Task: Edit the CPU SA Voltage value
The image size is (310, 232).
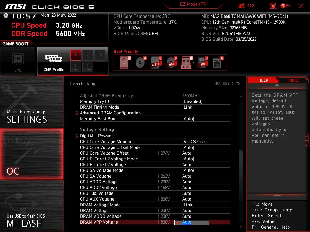Action: pos(155,176)
